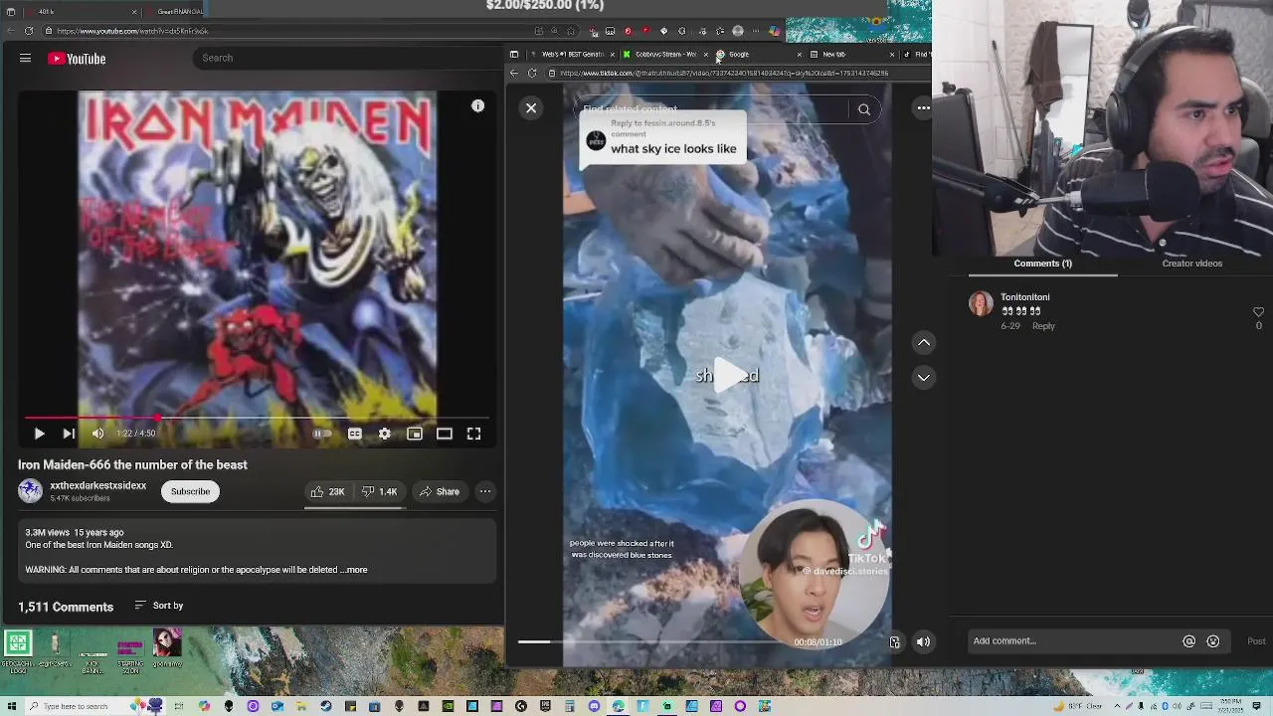Reply to Tonitonitoni comment
Screen dimensions: 1273x716
[1043, 326]
